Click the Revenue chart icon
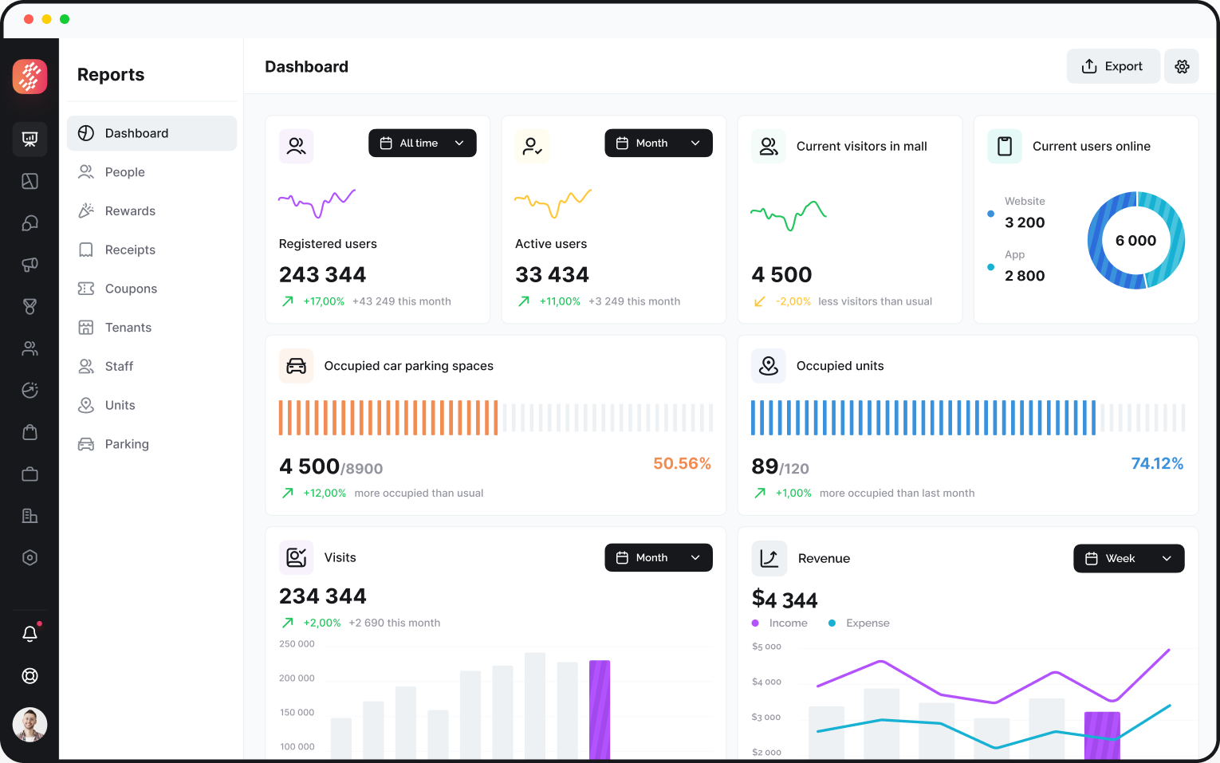This screenshot has height=763, width=1220. pos(769,558)
